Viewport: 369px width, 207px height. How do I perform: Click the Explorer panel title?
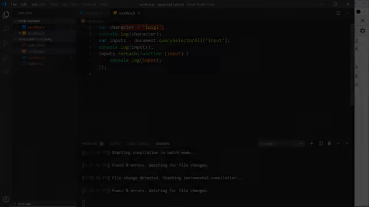point(25,13)
